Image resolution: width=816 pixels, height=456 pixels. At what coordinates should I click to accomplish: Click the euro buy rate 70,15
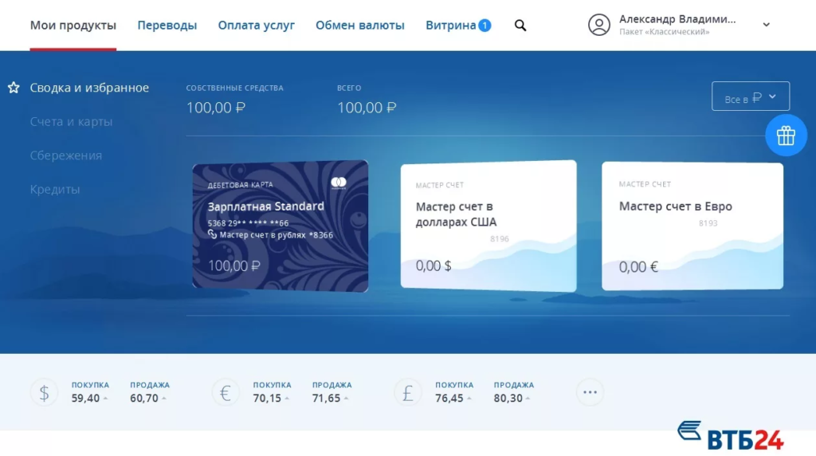pos(267,399)
